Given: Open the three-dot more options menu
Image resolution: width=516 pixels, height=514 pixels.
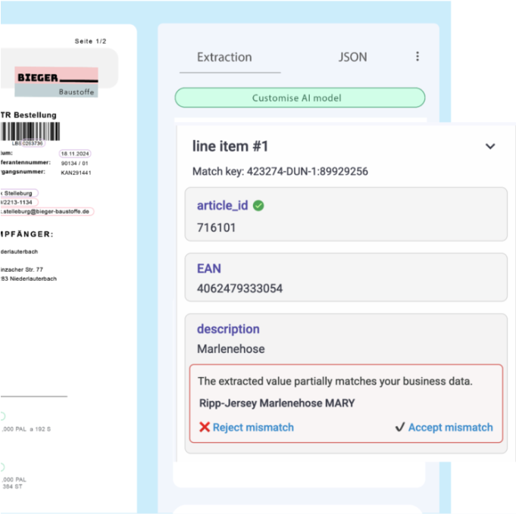Looking at the screenshot, I should tap(417, 57).
